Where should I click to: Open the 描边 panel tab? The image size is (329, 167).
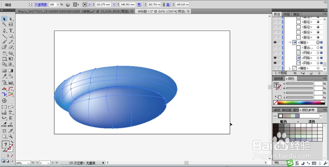point(296,14)
